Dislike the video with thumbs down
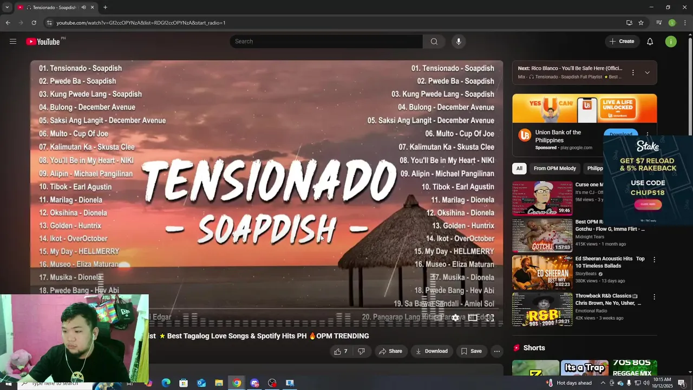 361,351
